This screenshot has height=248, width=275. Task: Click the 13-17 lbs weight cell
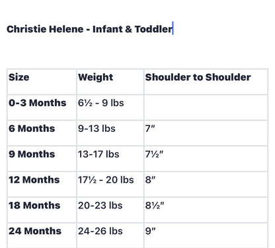click(x=110, y=159)
